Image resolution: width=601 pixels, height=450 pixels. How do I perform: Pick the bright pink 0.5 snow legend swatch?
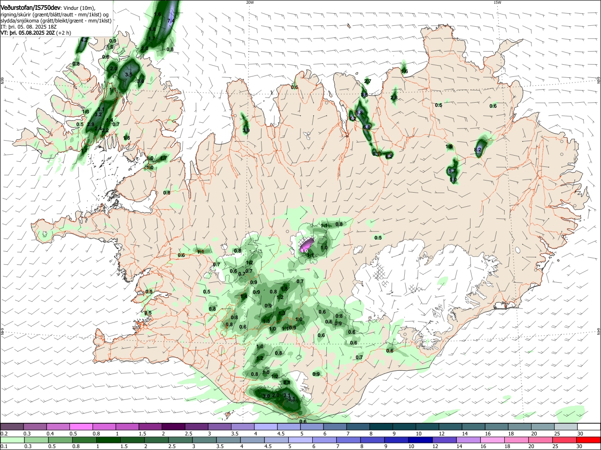(81, 427)
